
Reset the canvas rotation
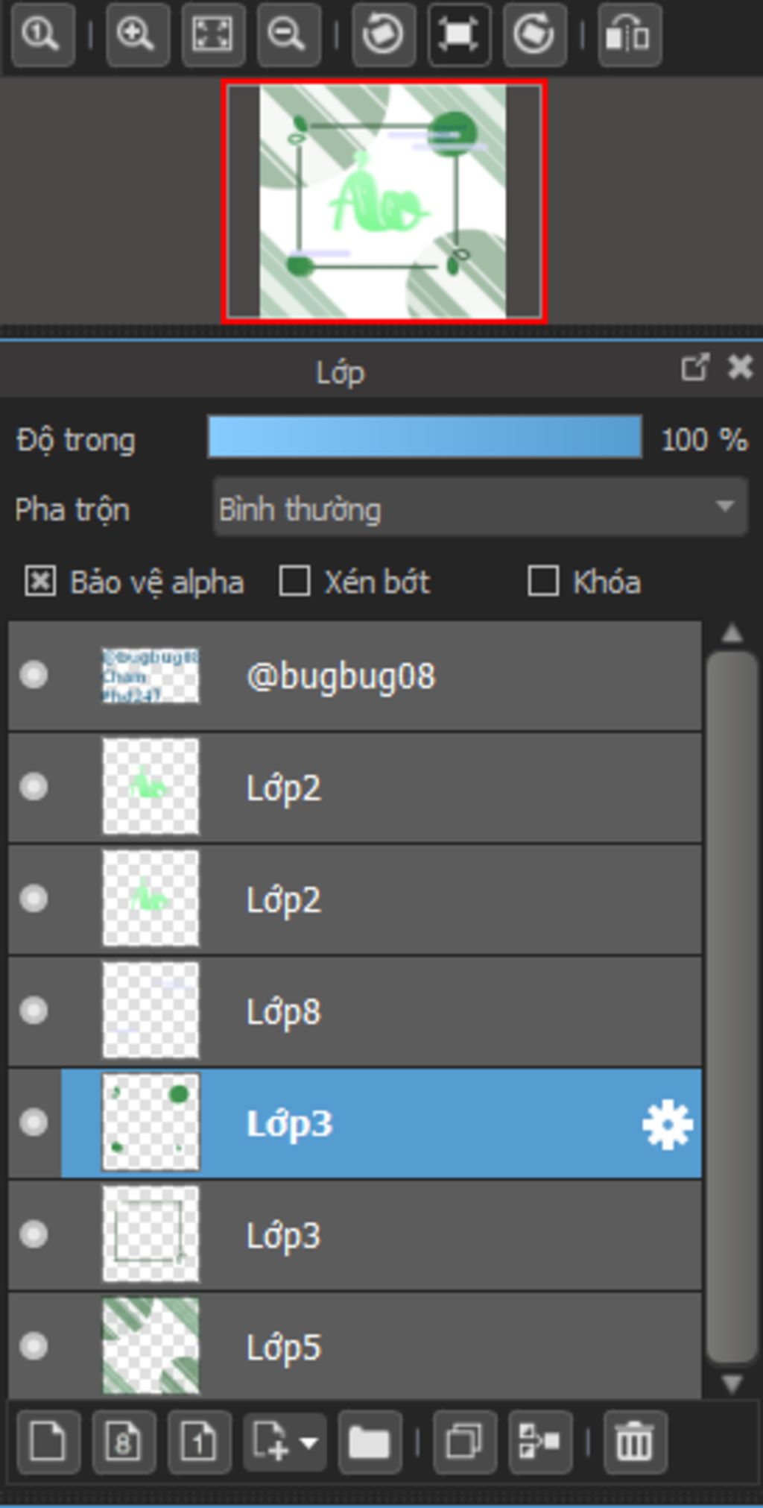(459, 34)
